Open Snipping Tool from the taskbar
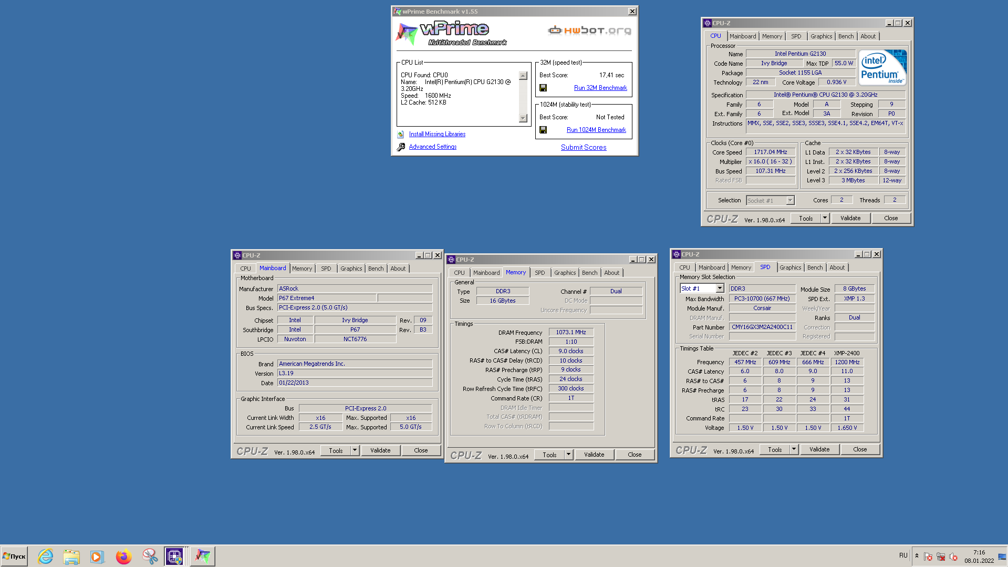Viewport: 1008px width, 567px height. coord(150,556)
